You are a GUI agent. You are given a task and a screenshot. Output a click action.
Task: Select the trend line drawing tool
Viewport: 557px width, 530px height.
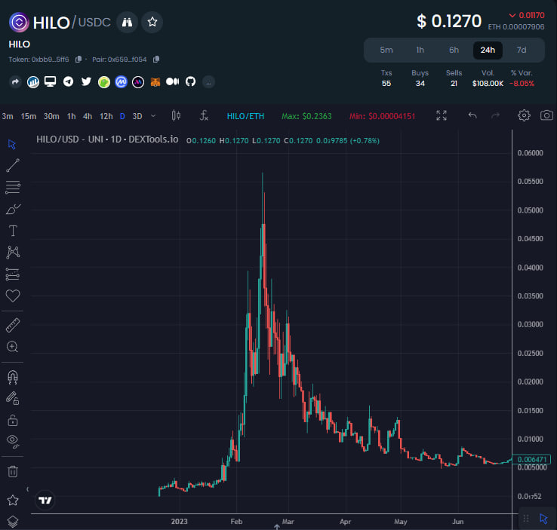point(13,166)
